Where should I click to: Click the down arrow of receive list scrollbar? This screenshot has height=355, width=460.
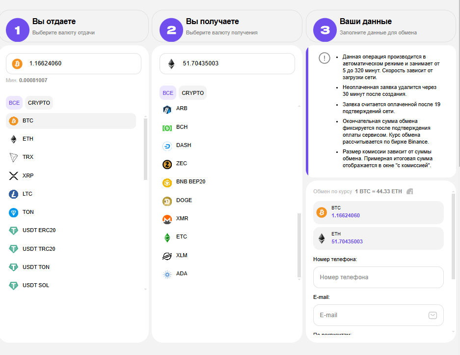click(299, 281)
